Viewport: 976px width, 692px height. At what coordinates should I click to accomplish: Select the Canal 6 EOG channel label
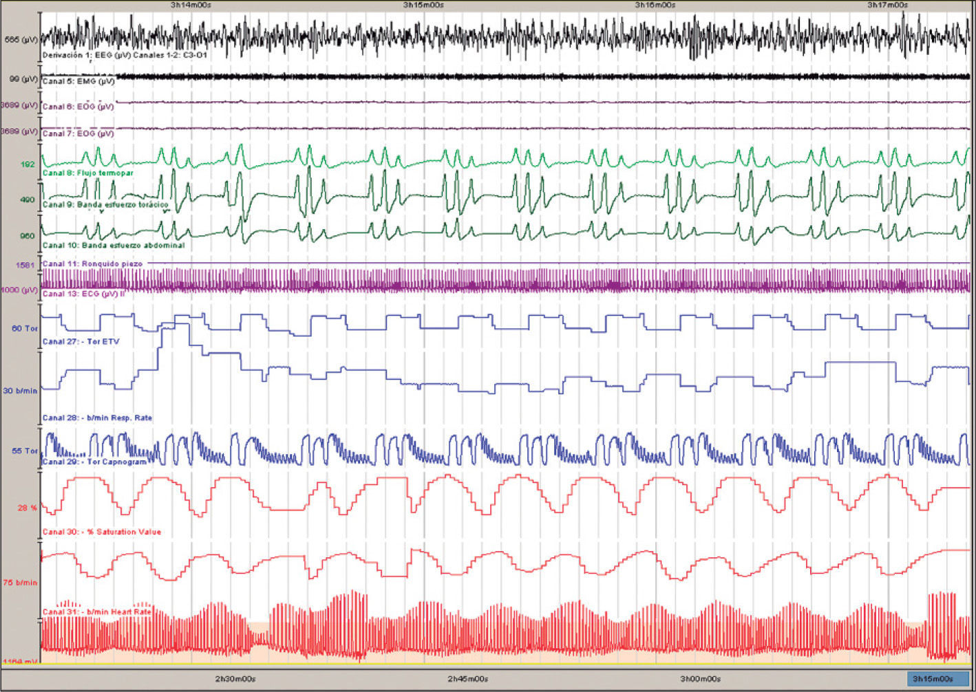pos(78,107)
